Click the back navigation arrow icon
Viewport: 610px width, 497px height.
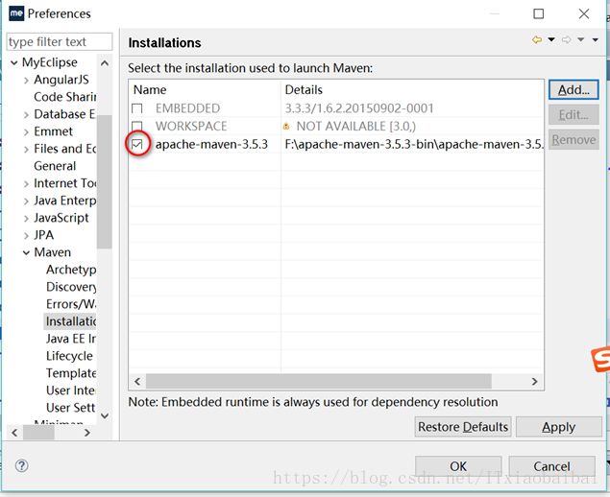(x=537, y=39)
